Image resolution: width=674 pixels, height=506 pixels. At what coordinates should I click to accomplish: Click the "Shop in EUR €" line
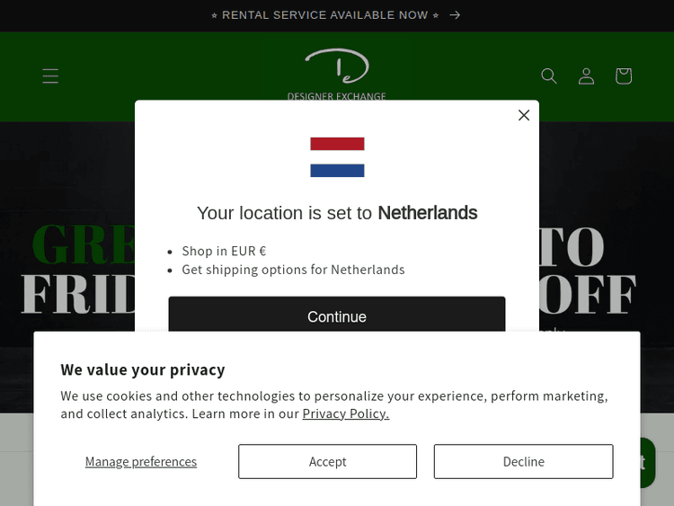click(224, 251)
